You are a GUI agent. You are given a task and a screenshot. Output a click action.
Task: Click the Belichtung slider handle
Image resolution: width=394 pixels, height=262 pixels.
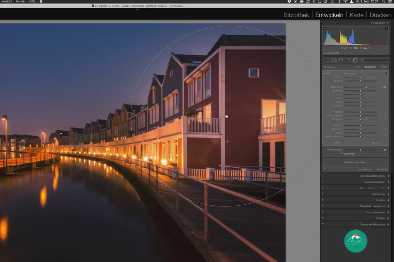[x=366, y=87]
